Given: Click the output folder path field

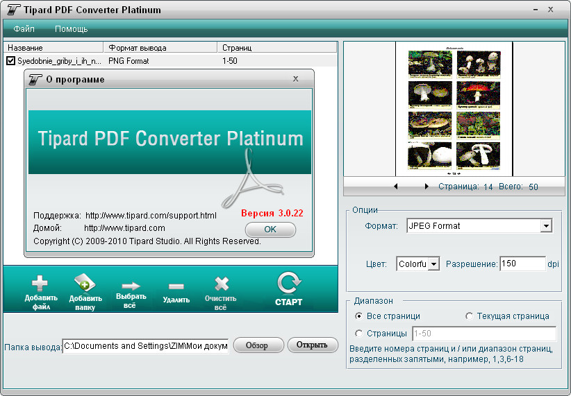Looking at the screenshot, I should coord(145,346).
